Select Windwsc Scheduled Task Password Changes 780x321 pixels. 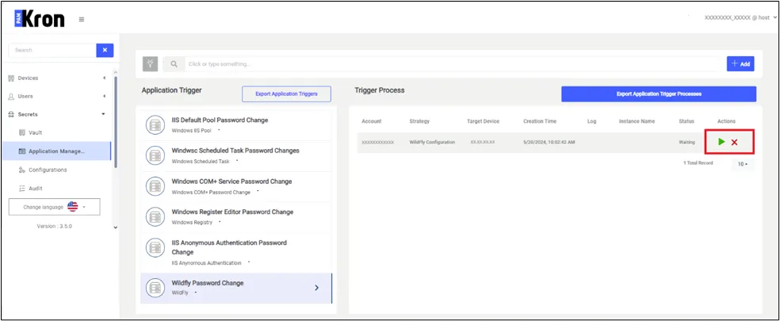[x=235, y=156]
